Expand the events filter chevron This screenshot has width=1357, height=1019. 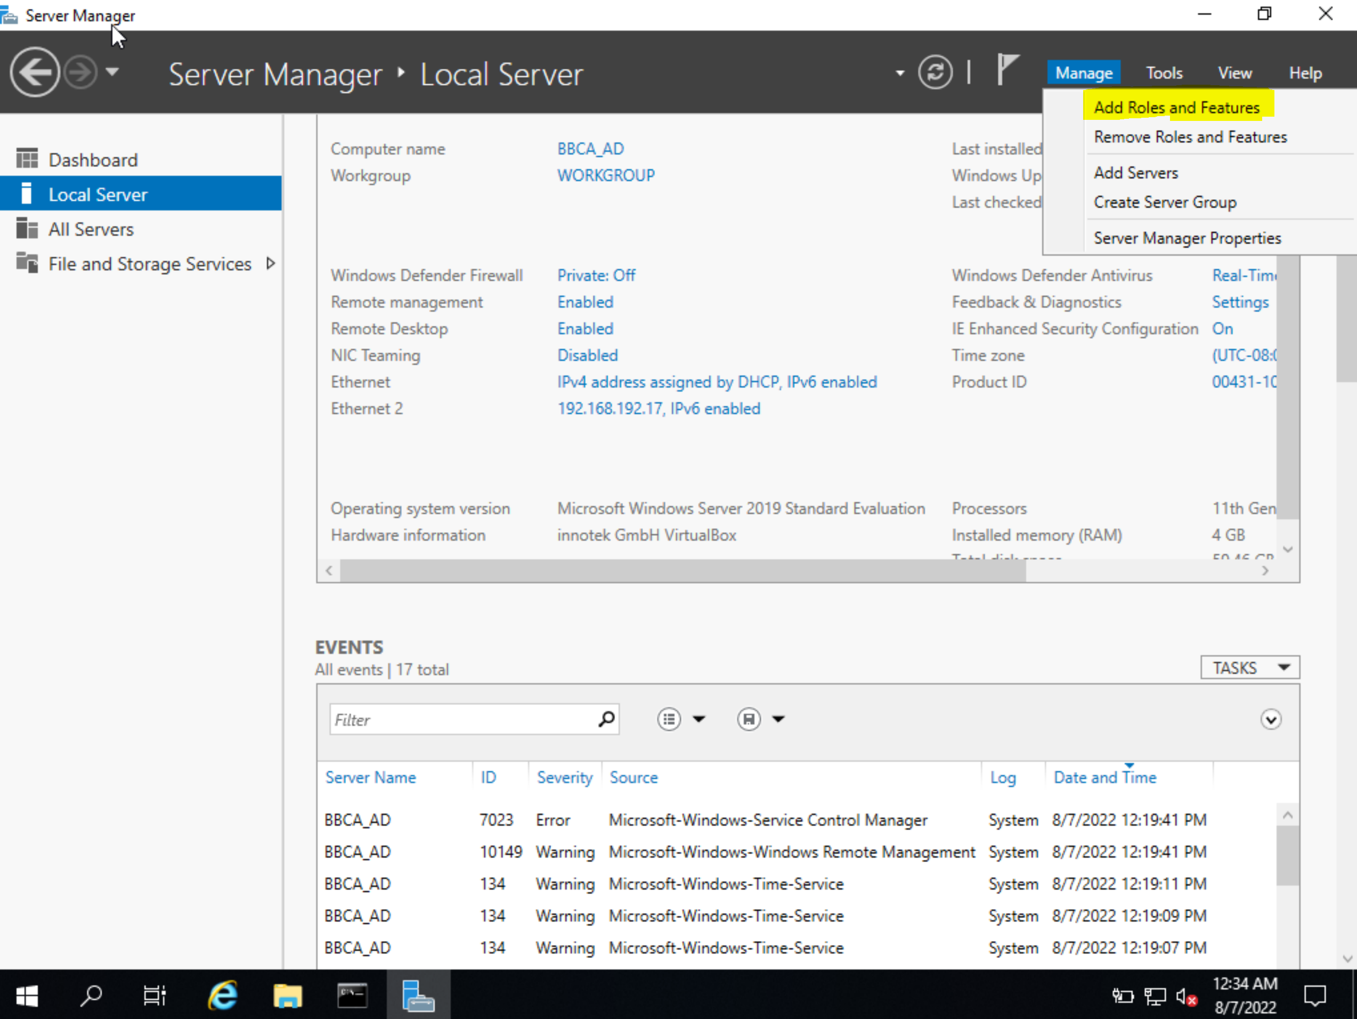point(1271,719)
